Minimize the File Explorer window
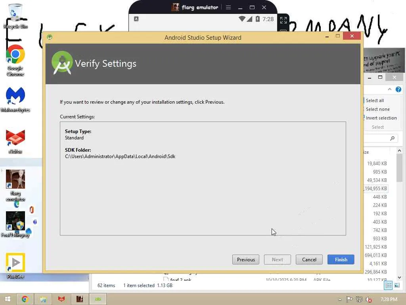 pyautogui.click(x=370, y=77)
